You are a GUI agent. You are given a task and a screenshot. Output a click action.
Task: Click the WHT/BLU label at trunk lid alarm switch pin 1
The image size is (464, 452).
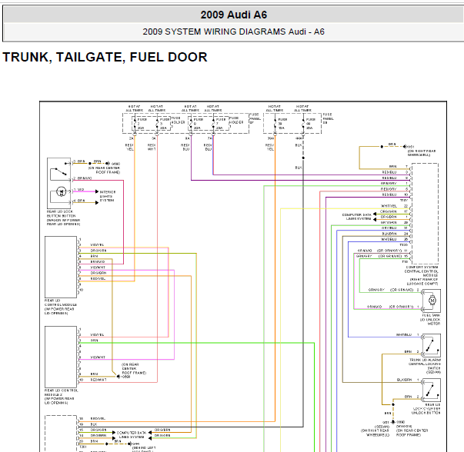pyautogui.click(x=404, y=334)
